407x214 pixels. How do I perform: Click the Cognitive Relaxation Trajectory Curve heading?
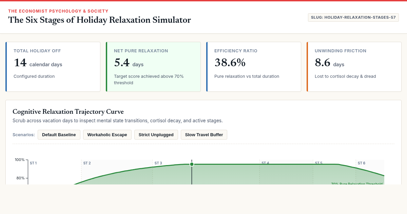coord(68,111)
